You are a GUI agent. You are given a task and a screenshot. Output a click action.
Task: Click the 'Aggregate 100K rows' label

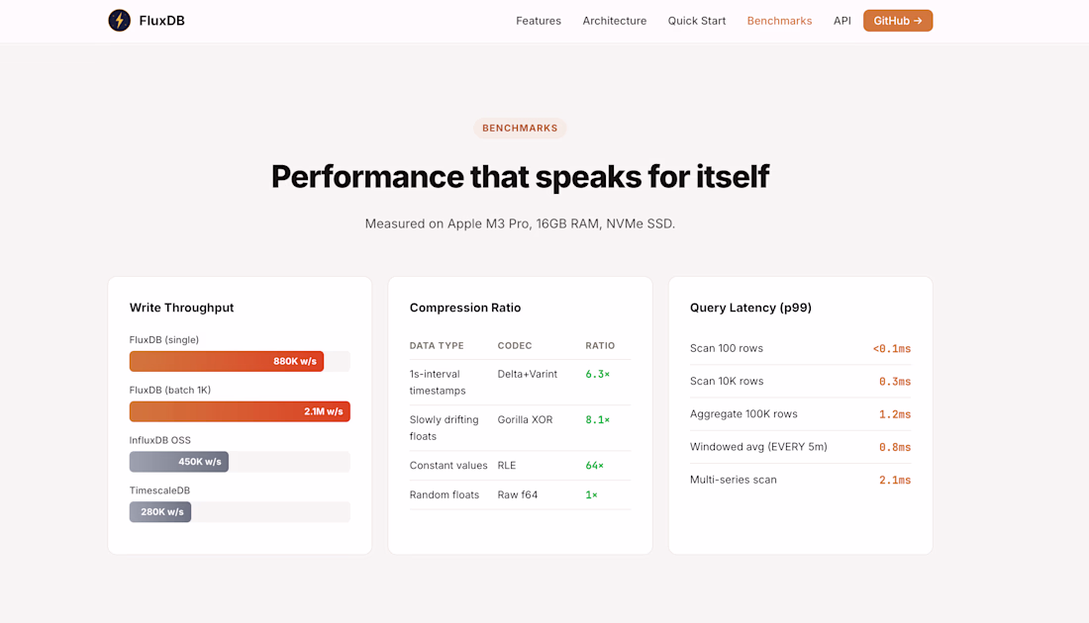743,414
